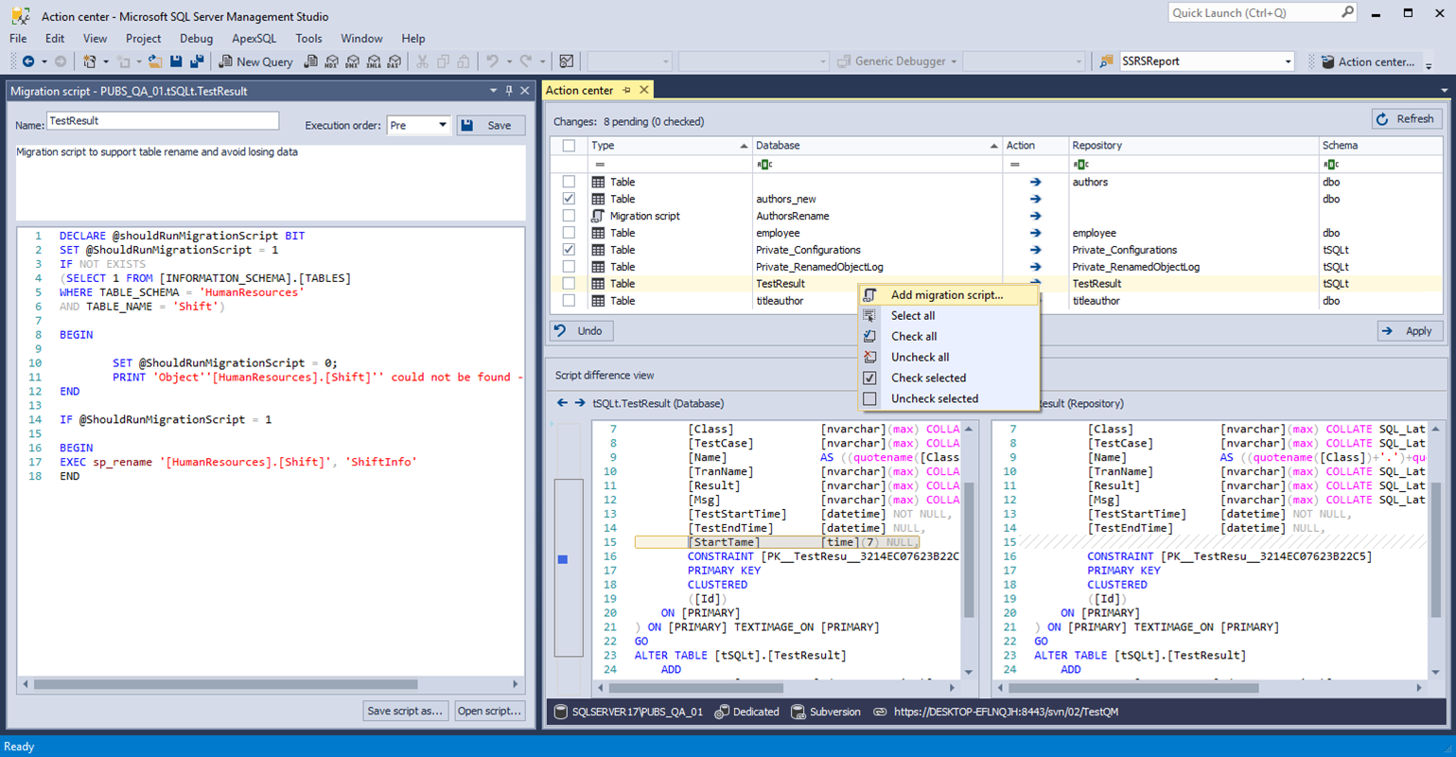Check the Private_RenamedObjectLog row checkbox

569,267
